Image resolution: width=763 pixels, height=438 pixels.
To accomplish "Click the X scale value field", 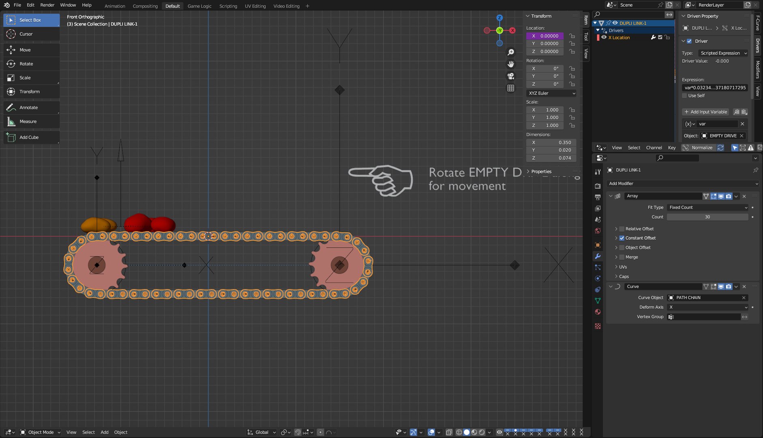I will [545, 110].
